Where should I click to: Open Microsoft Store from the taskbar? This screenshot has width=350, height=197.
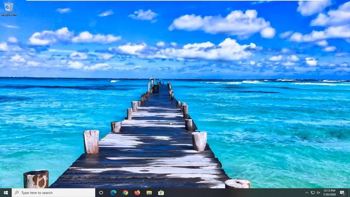[161, 193]
